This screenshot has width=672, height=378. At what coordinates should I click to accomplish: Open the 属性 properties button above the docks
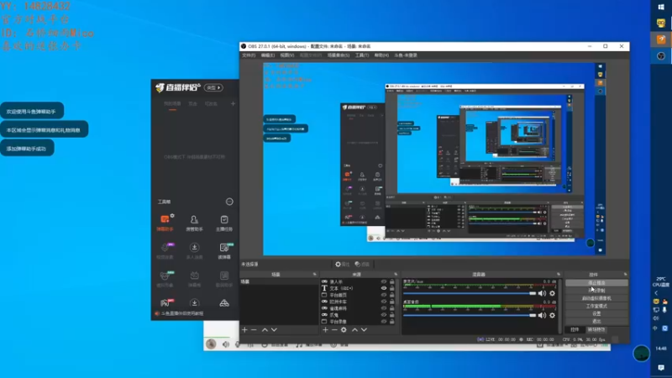pos(343,264)
